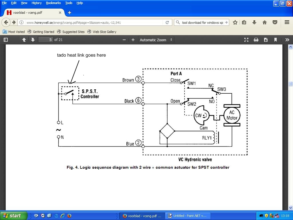Click the Getting Started bookmark
This screenshot has width=293, height=220.
(43, 32)
